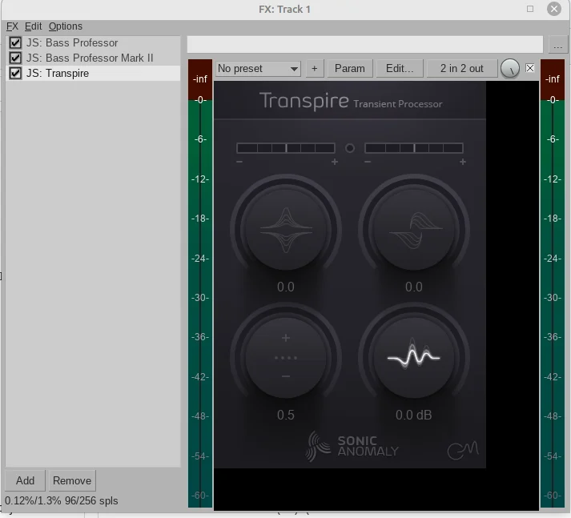Click the Remove button
This screenshot has height=518, width=571.
tap(72, 480)
